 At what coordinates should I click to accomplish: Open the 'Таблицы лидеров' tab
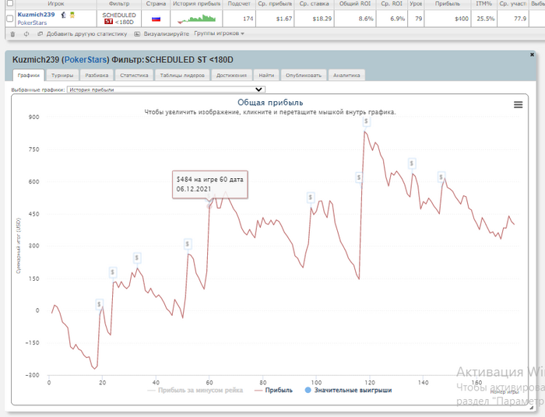click(x=182, y=75)
